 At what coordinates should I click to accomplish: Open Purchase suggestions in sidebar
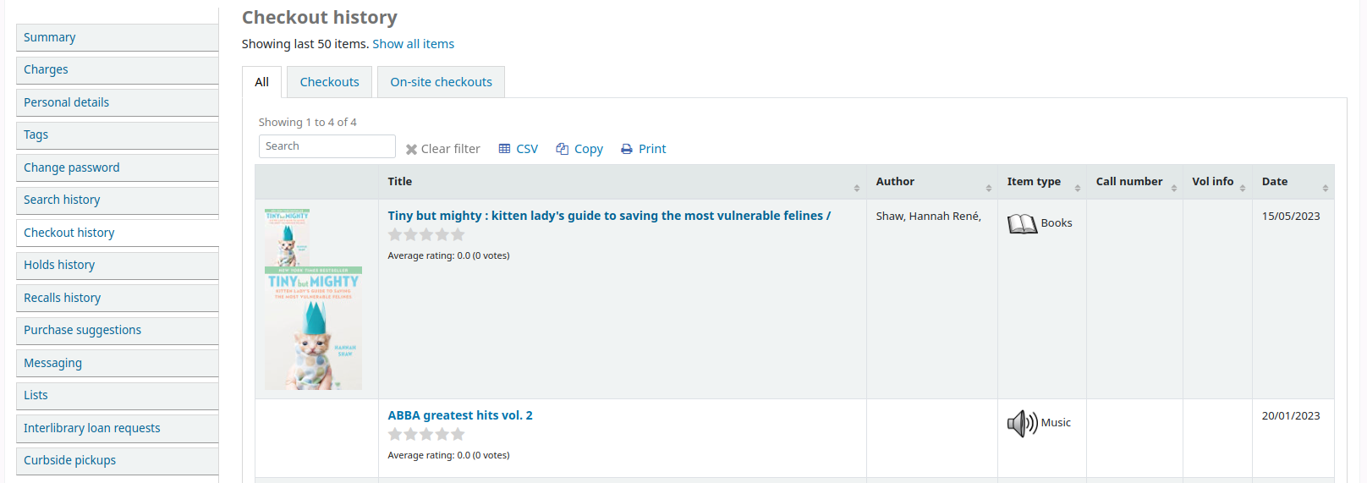[82, 330]
